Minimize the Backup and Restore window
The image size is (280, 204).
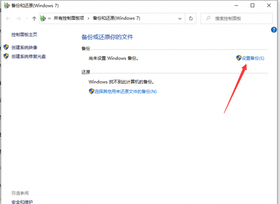point(236,6)
